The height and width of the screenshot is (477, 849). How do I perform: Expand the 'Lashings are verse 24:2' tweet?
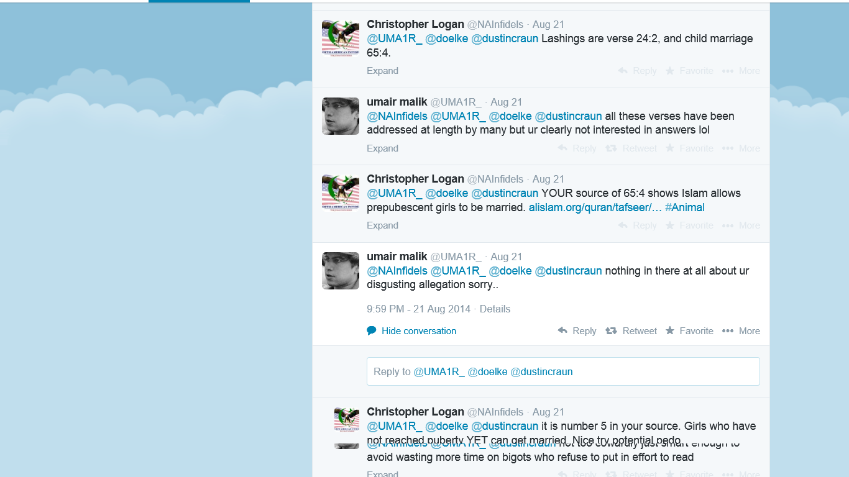[x=382, y=71]
